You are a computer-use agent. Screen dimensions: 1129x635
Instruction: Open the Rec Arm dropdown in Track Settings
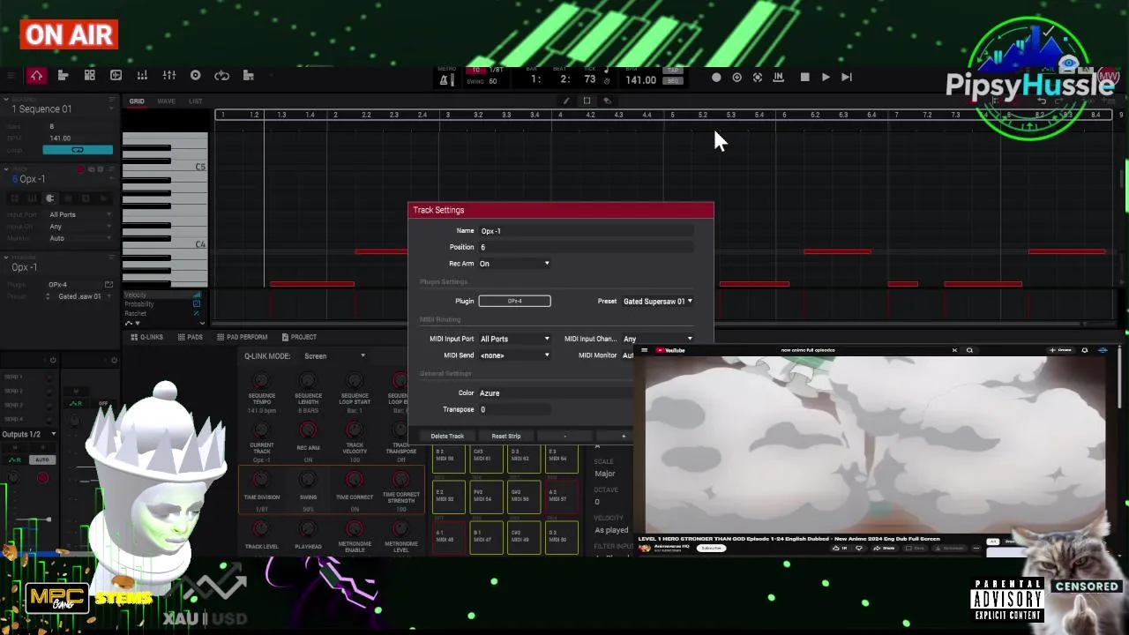coord(514,264)
